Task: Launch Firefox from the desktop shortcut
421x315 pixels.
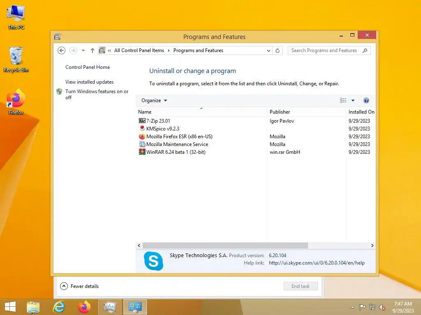Action: [x=16, y=102]
